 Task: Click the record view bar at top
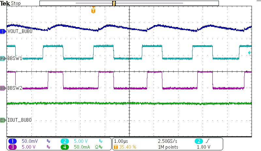click(x=129, y=3)
